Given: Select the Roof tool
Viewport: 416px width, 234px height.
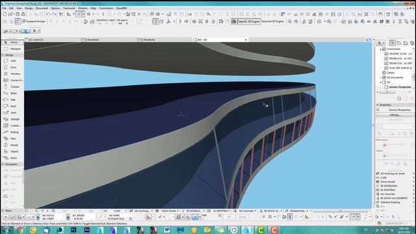Looking at the screenshot, I should [x=12, y=106].
